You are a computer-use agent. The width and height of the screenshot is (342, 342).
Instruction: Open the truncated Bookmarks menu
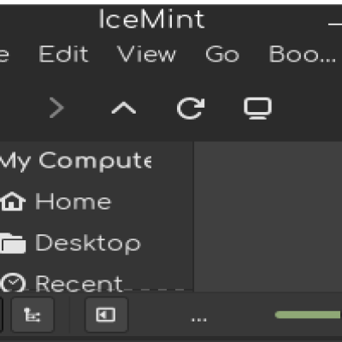(302, 54)
